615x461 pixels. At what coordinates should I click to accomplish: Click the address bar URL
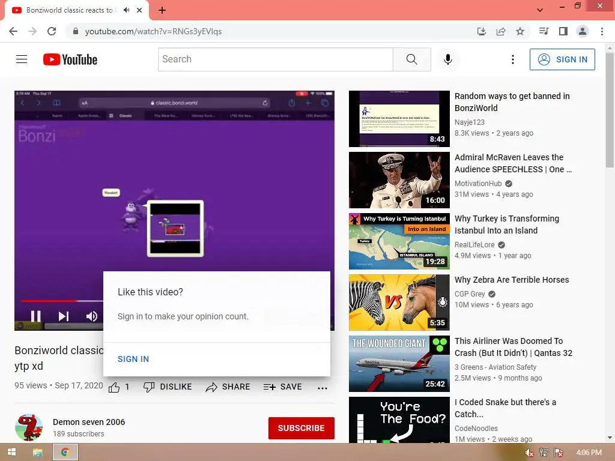click(153, 31)
